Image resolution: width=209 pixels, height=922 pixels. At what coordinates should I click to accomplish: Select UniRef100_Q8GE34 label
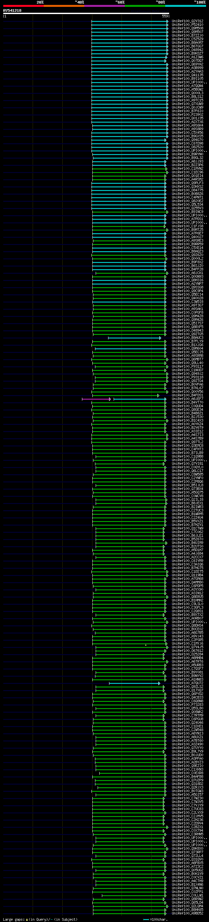(187, 409)
